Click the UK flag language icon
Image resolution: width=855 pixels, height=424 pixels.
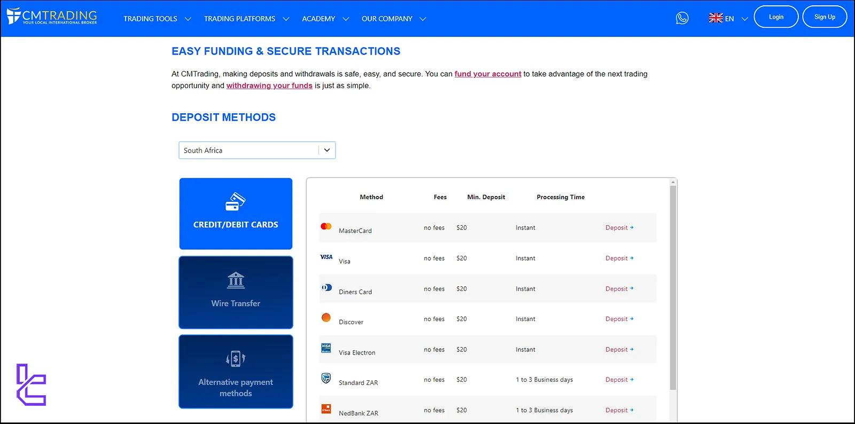pos(716,18)
